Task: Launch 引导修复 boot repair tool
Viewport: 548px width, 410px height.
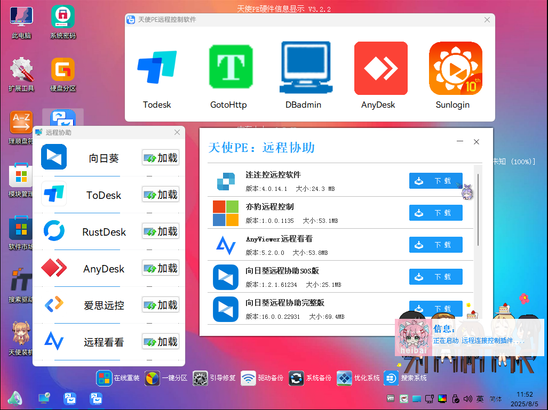Action: (x=200, y=378)
